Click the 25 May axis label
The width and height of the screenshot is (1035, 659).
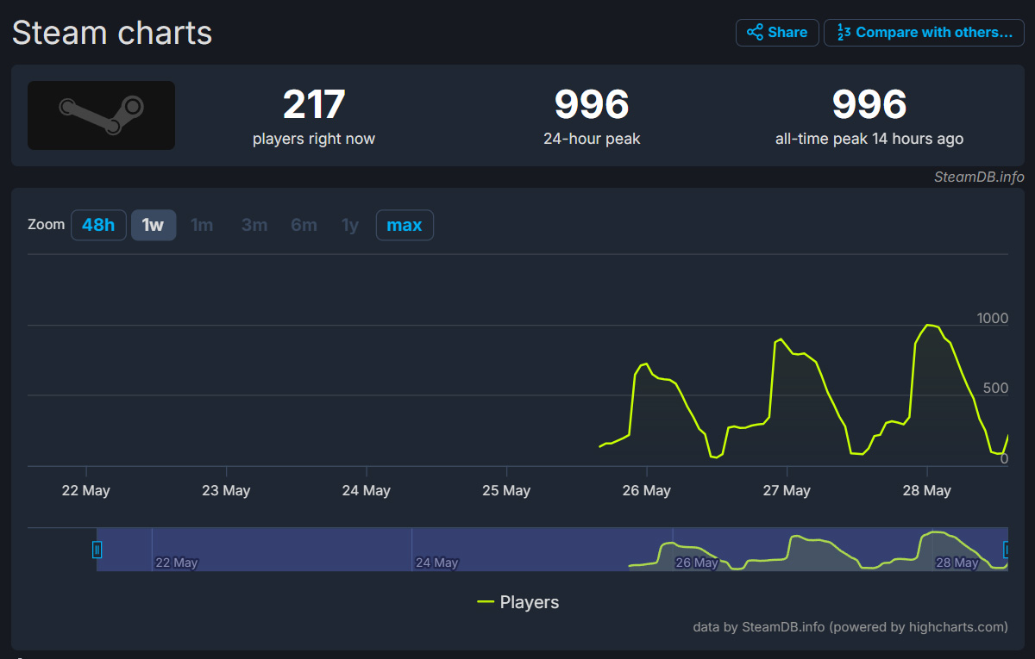coord(506,490)
